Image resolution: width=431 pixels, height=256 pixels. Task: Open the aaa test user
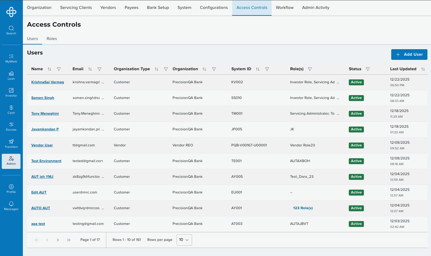click(38, 224)
